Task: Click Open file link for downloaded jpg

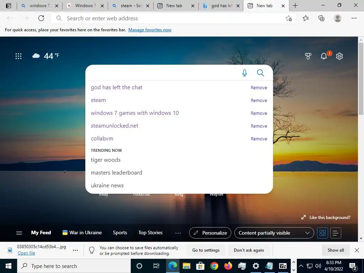Action: (x=26, y=253)
